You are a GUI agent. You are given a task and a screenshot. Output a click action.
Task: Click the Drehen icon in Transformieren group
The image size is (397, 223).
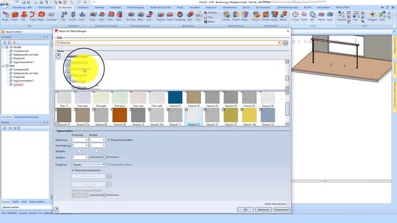236,15
